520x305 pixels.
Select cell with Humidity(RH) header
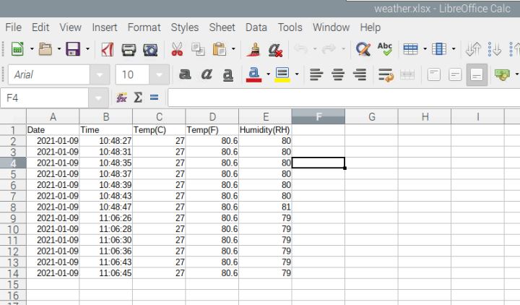pos(265,130)
